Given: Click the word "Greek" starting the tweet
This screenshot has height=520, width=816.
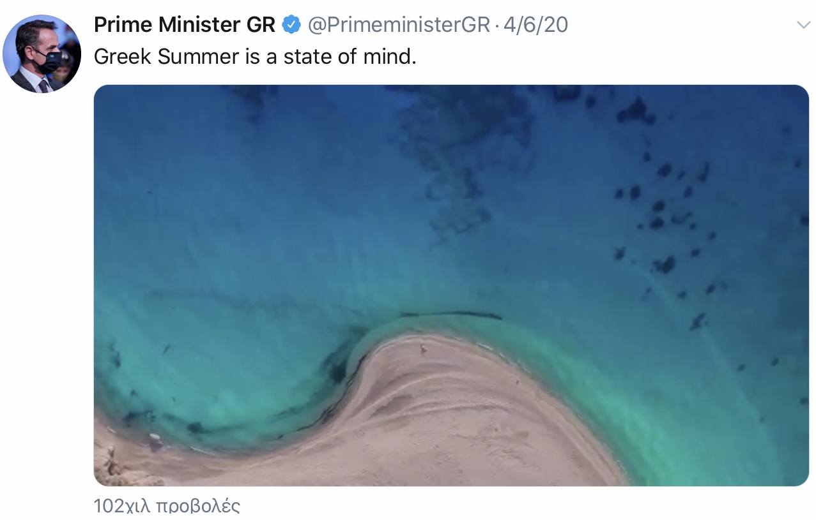Looking at the screenshot, I should [123, 57].
